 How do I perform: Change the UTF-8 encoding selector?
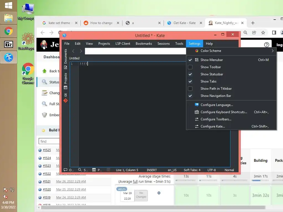(211, 170)
